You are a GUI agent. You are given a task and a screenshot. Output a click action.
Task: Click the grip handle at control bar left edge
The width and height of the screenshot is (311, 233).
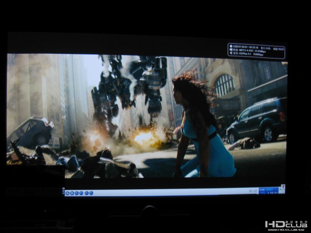63,192
